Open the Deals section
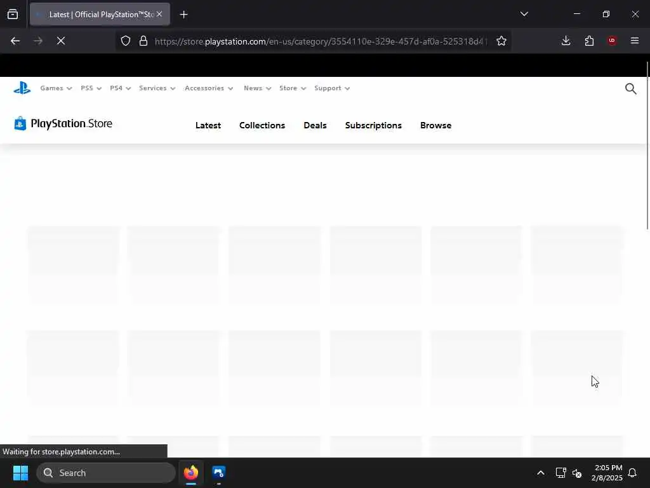Screen dimensions: 650x488 (x=315, y=125)
